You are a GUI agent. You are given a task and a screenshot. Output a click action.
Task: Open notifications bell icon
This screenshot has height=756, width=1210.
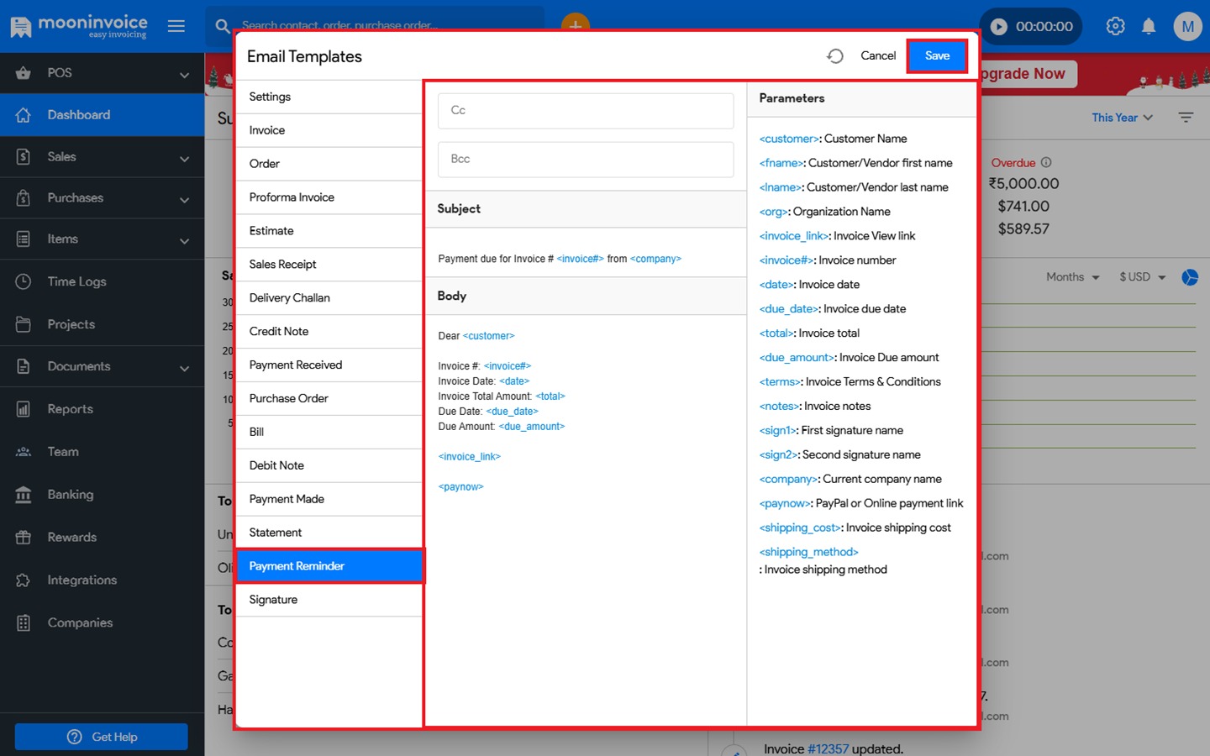[x=1149, y=26]
